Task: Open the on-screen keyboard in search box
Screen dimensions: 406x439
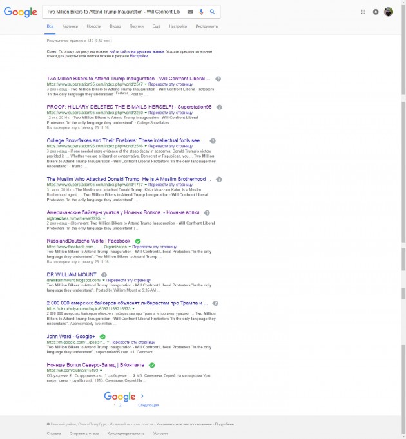Action: [189, 12]
